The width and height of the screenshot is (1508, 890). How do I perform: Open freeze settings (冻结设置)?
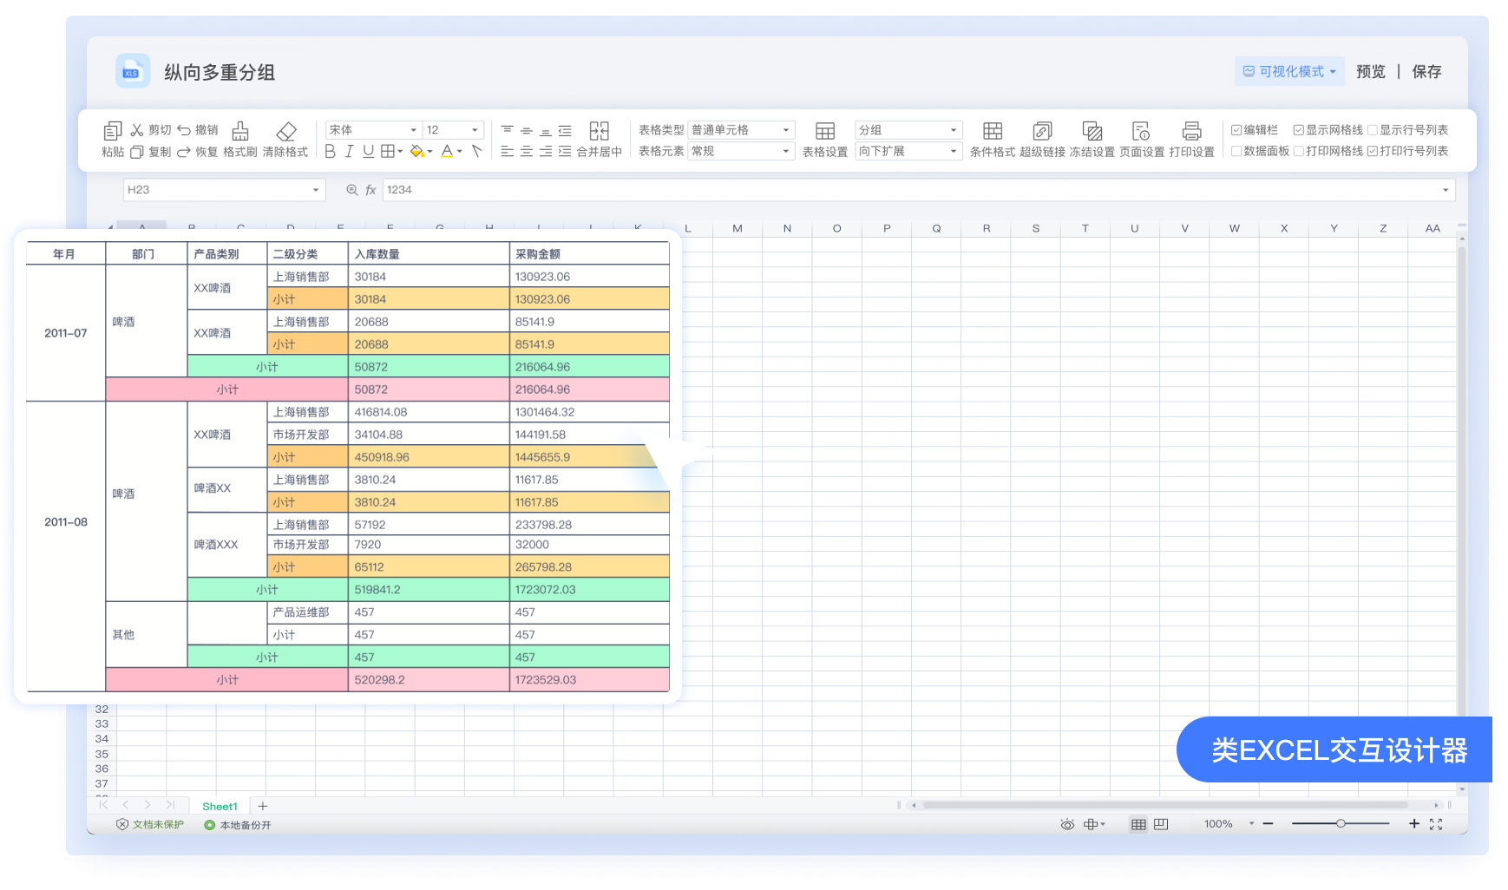[x=1092, y=131]
